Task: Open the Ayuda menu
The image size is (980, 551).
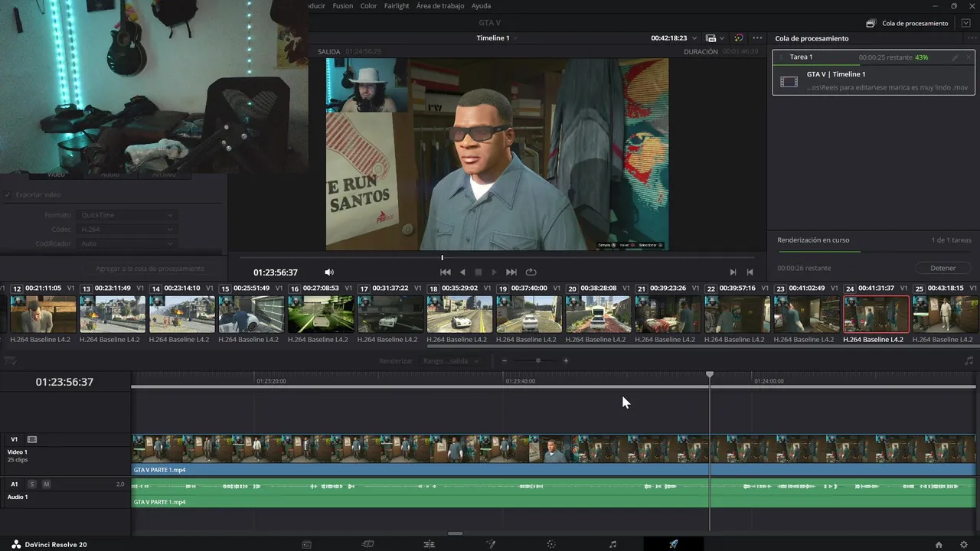Action: [x=481, y=6]
